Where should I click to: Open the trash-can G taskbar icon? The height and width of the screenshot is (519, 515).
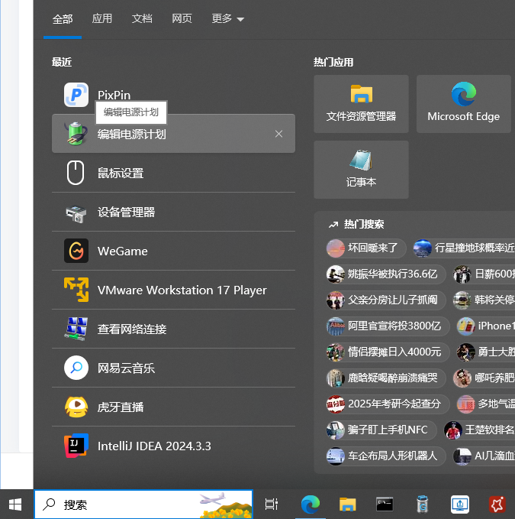coord(422,504)
